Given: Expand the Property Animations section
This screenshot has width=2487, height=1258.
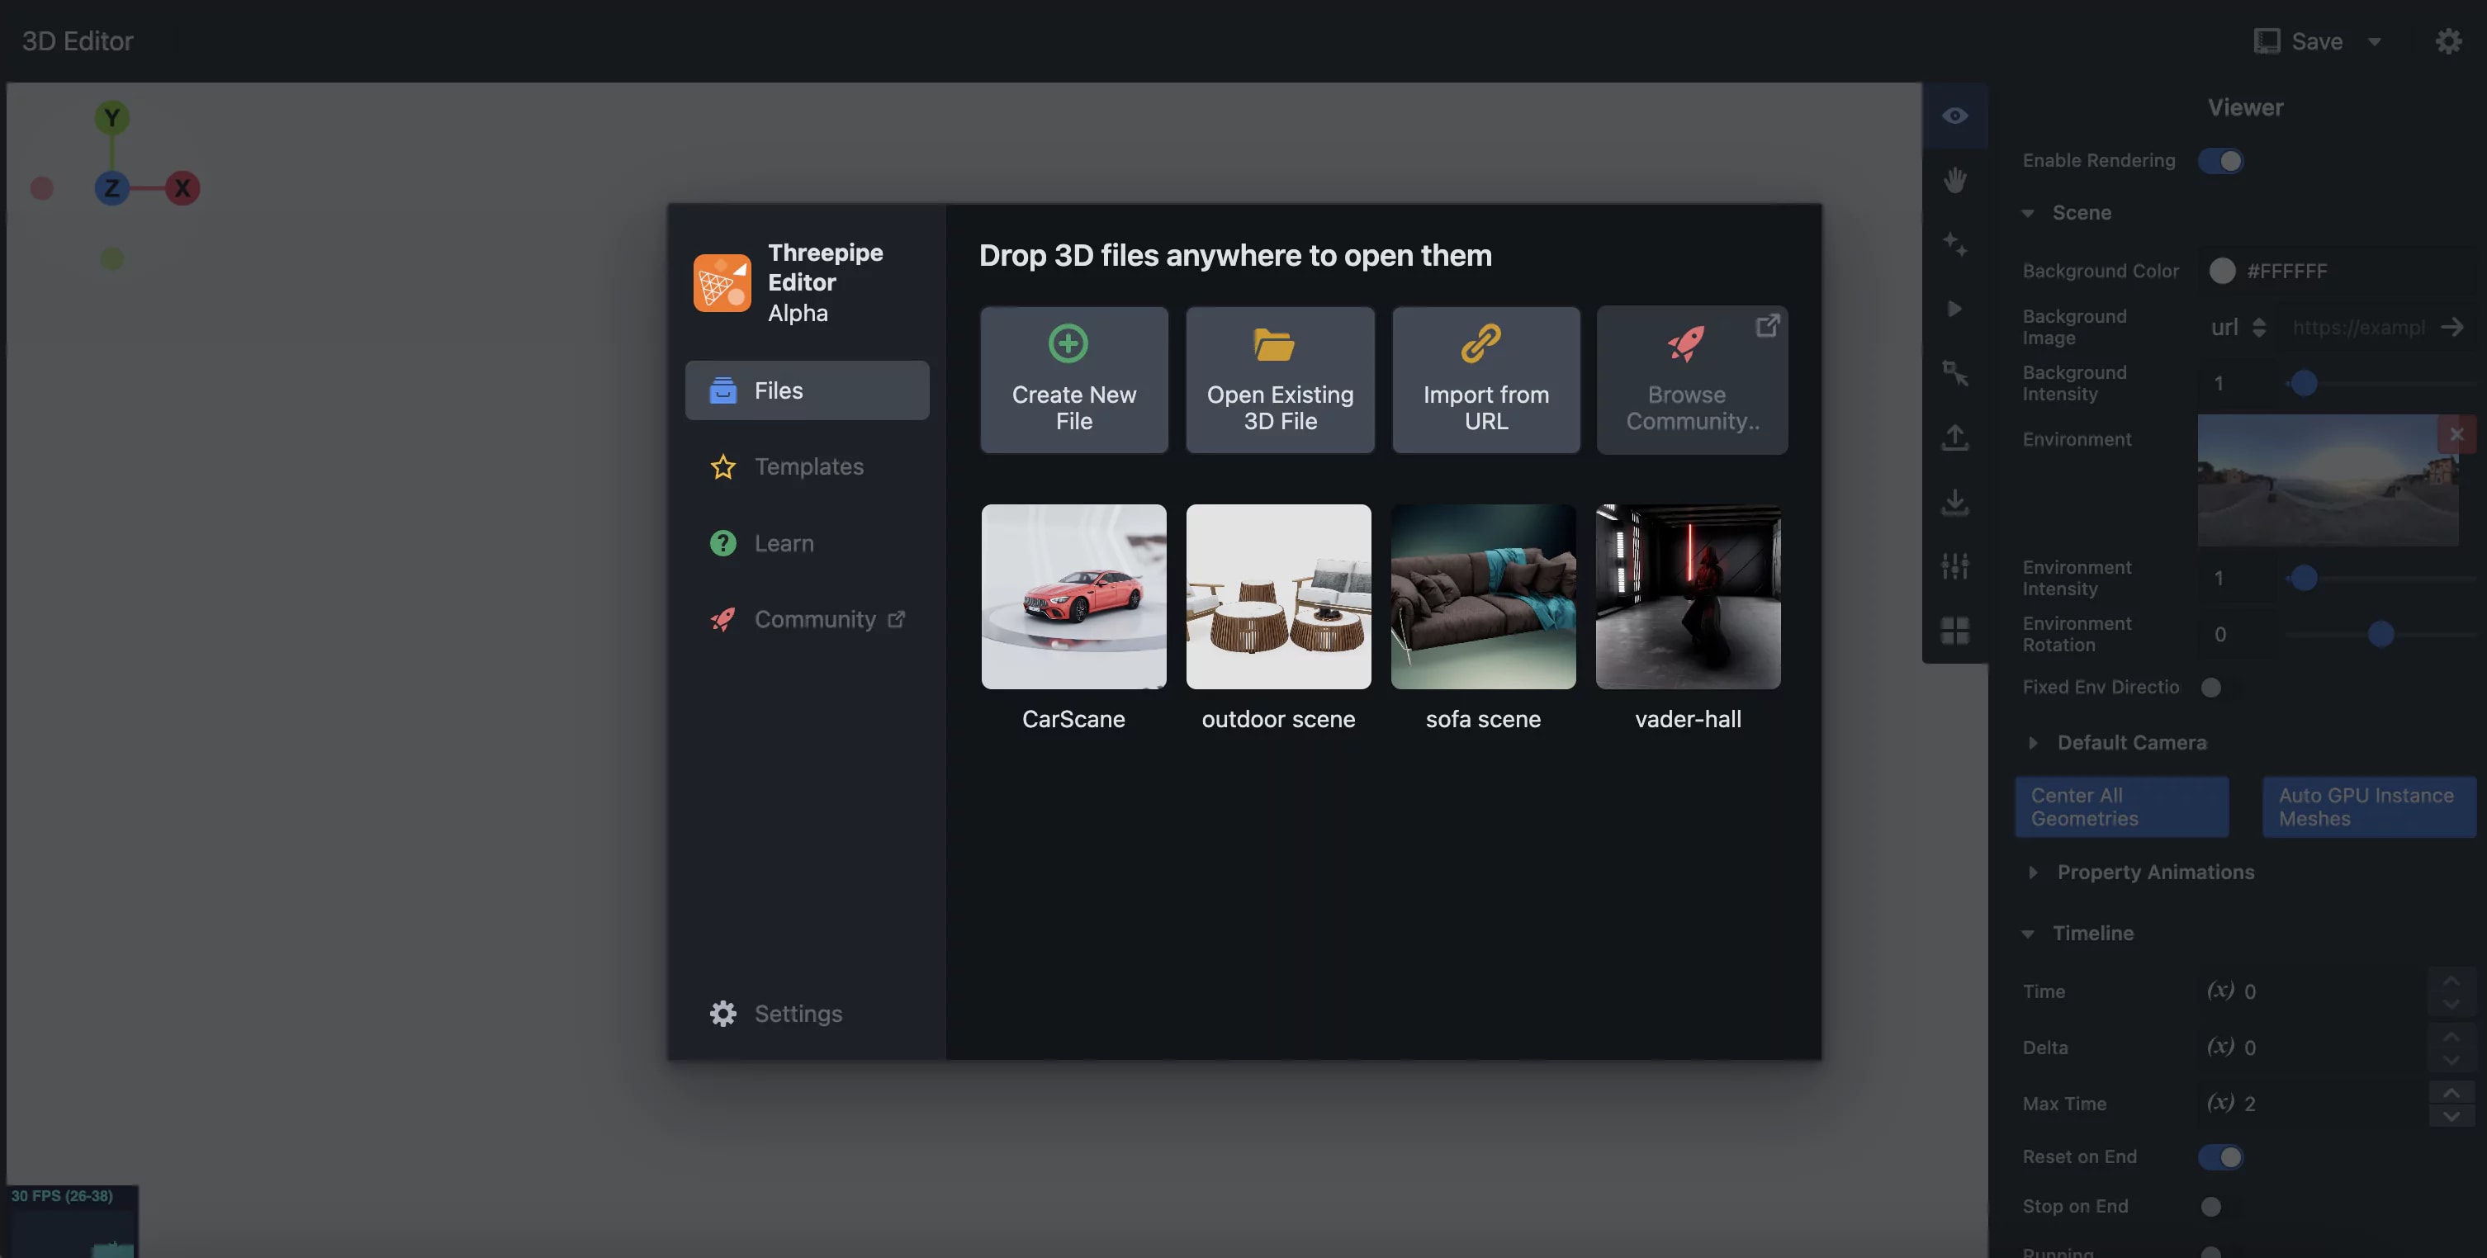Looking at the screenshot, I should (x=2032, y=872).
